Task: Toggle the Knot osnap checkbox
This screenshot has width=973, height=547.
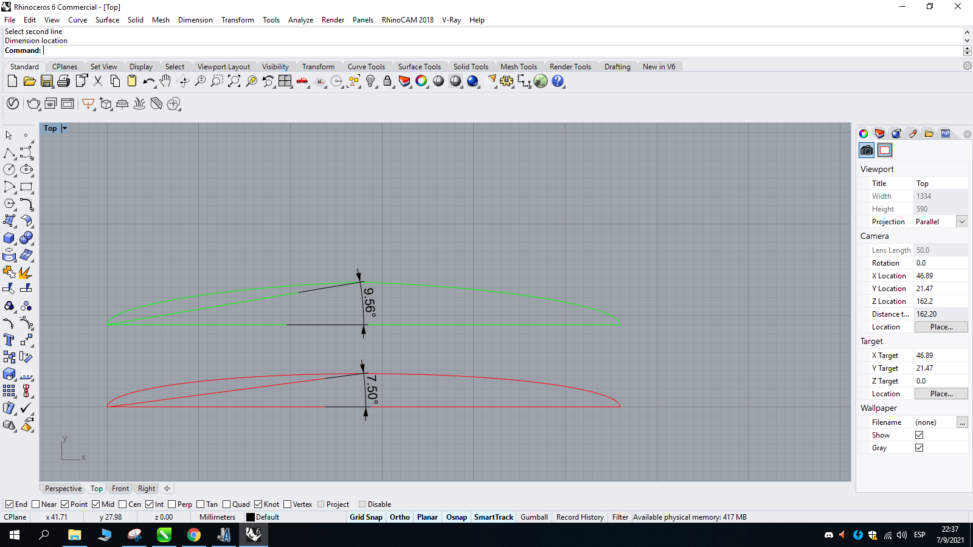Action: 258,504
